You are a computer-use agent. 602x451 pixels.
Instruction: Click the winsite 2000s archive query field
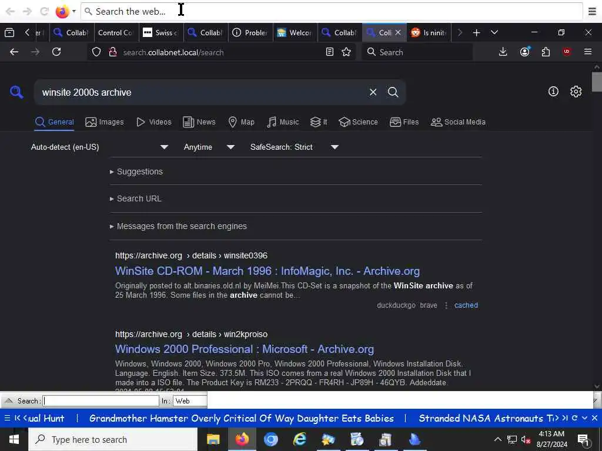(200, 92)
